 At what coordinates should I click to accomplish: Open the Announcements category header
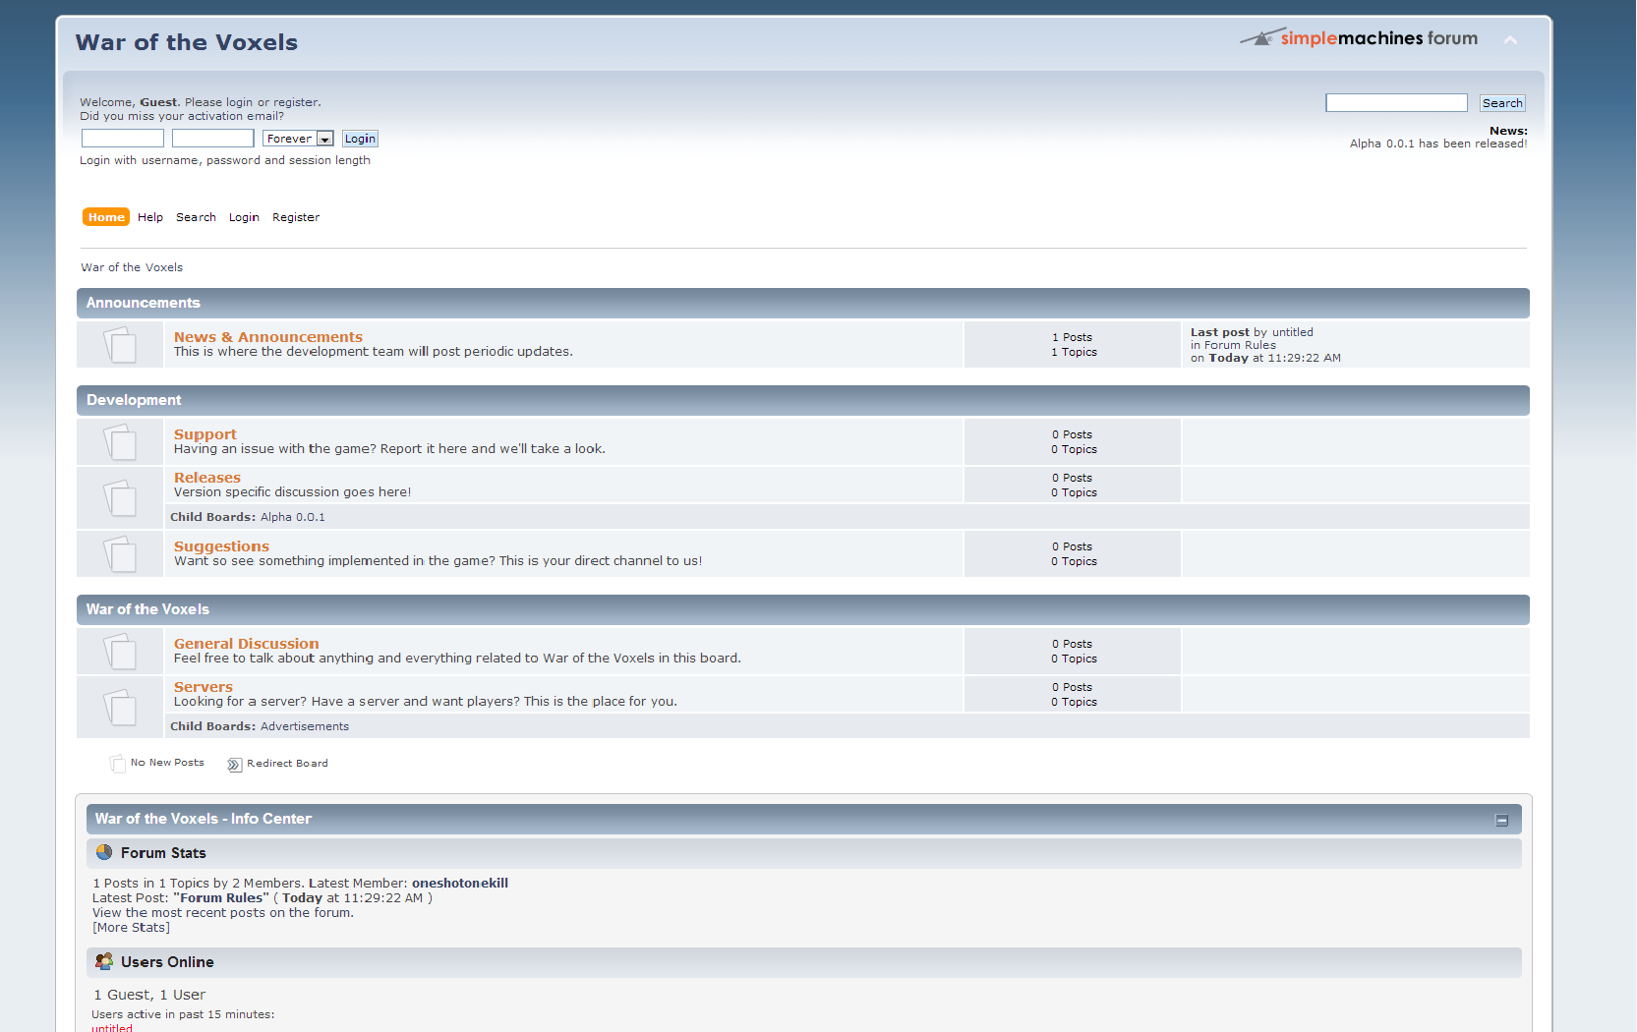tap(143, 303)
